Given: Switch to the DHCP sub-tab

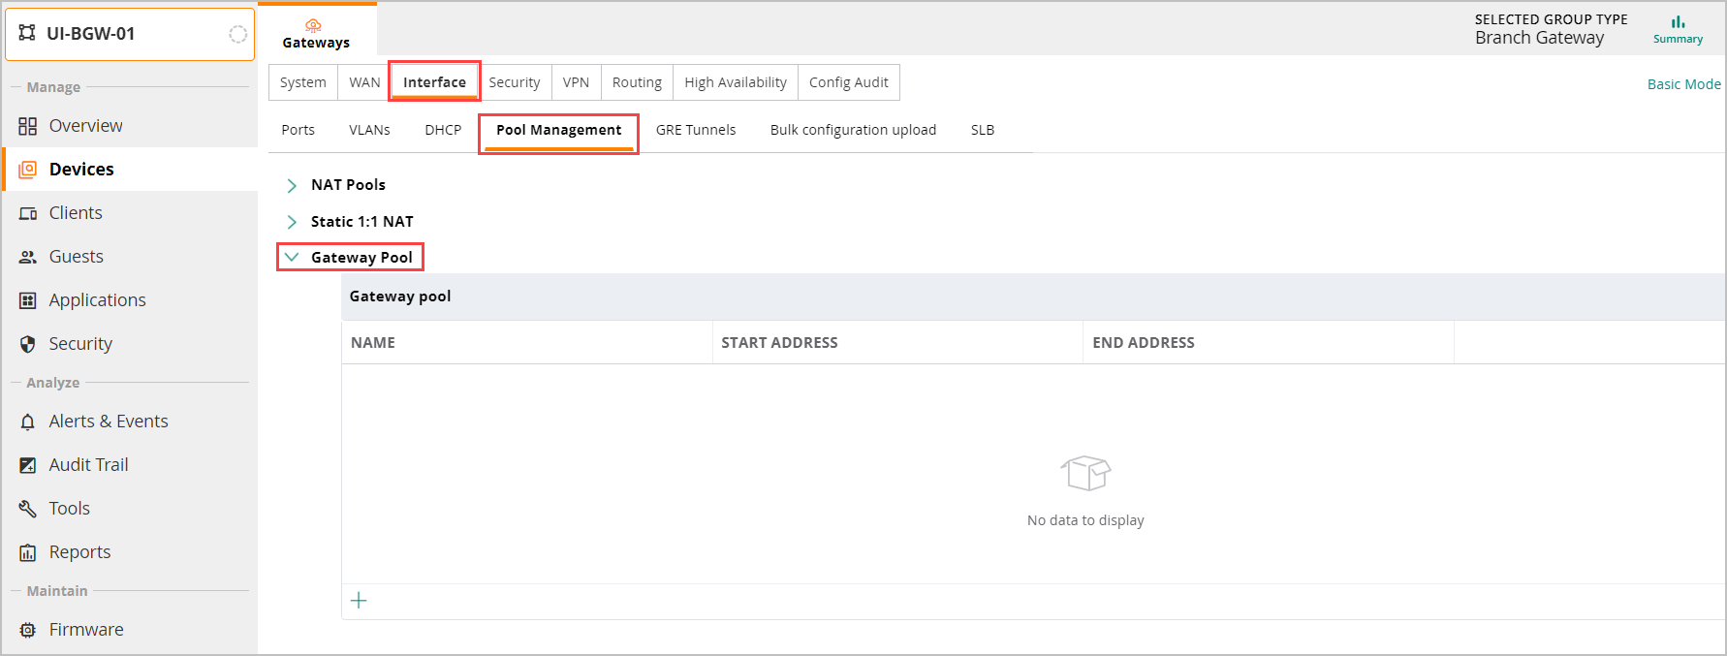Looking at the screenshot, I should 443,130.
